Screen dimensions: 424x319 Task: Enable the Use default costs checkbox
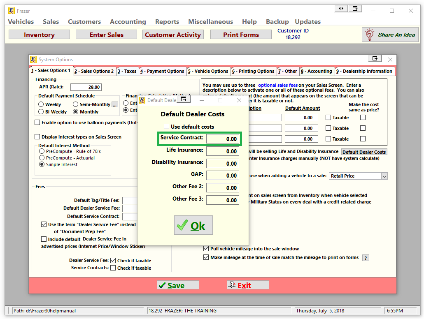point(167,127)
